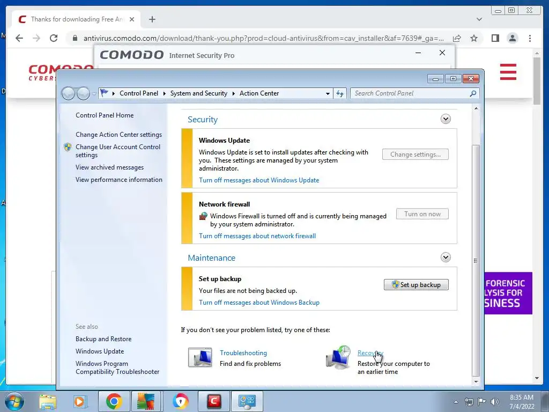Bookmark this page with the star icon

474,38
